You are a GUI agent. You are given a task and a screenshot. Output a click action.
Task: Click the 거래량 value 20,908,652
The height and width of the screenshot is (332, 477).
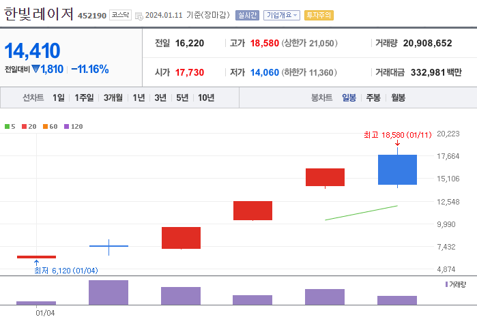(427, 43)
